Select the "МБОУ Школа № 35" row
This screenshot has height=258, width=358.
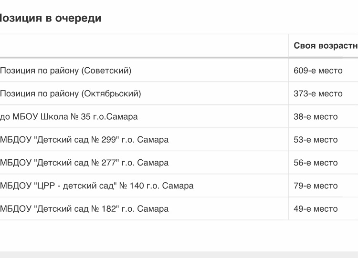coord(179,116)
